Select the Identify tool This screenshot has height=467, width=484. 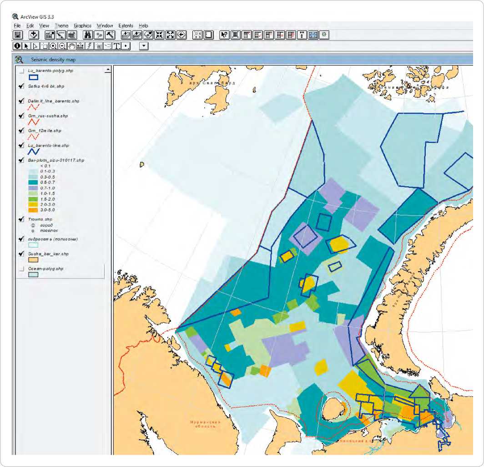pos(18,46)
